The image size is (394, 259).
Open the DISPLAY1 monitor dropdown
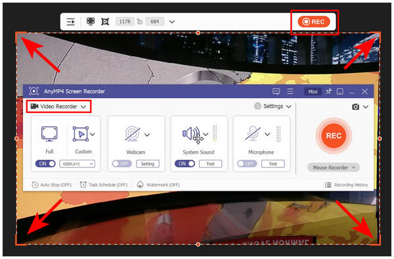pos(77,164)
